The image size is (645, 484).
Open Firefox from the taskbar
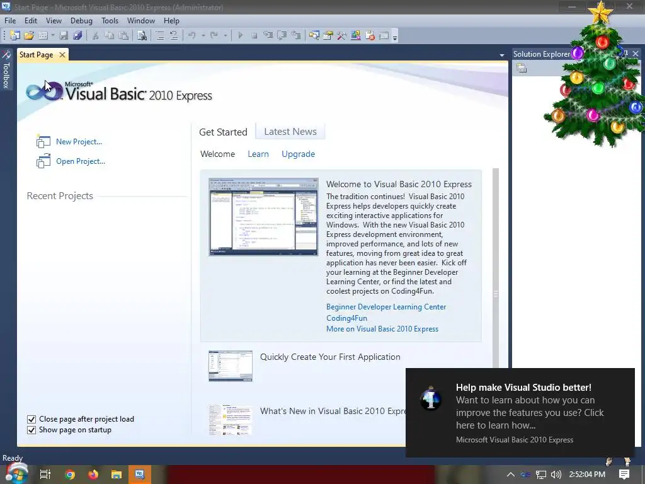coord(93,475)
